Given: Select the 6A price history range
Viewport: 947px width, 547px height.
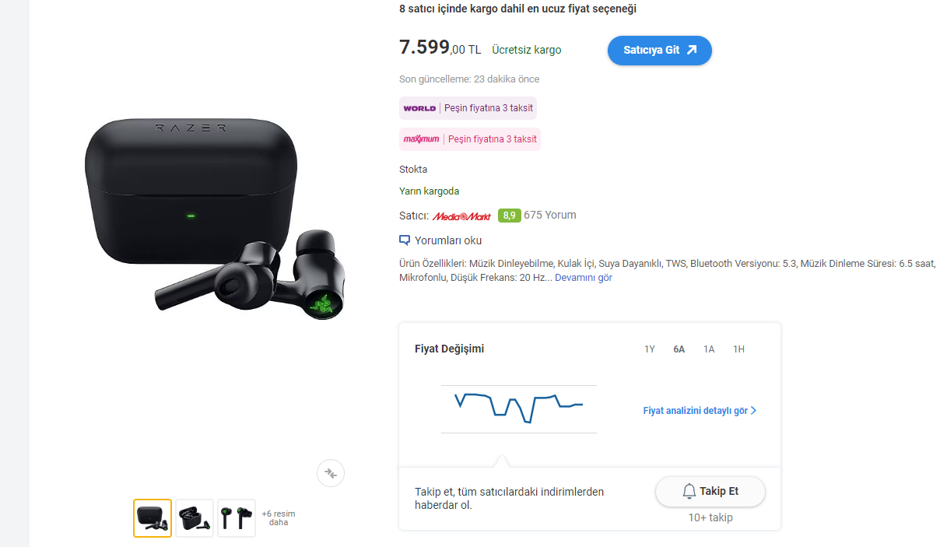Looking at the screenshot, I should [679, 349].
